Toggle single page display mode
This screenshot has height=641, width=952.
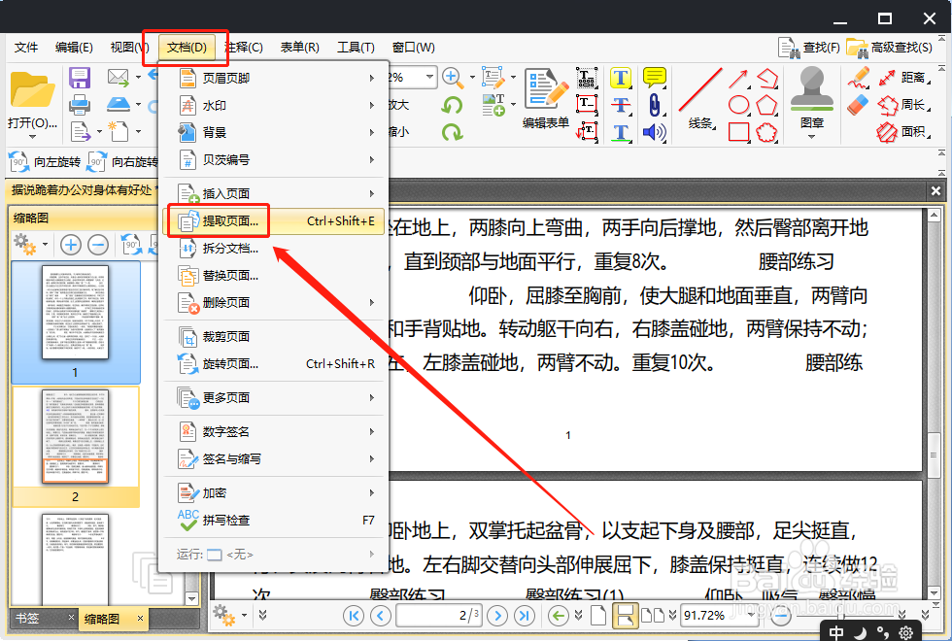(x=598, y=617)
